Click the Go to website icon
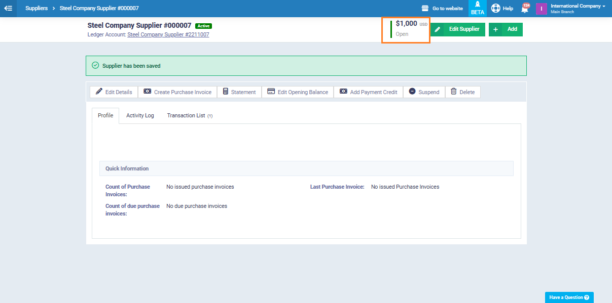612x303 pixels. point(425,9)
